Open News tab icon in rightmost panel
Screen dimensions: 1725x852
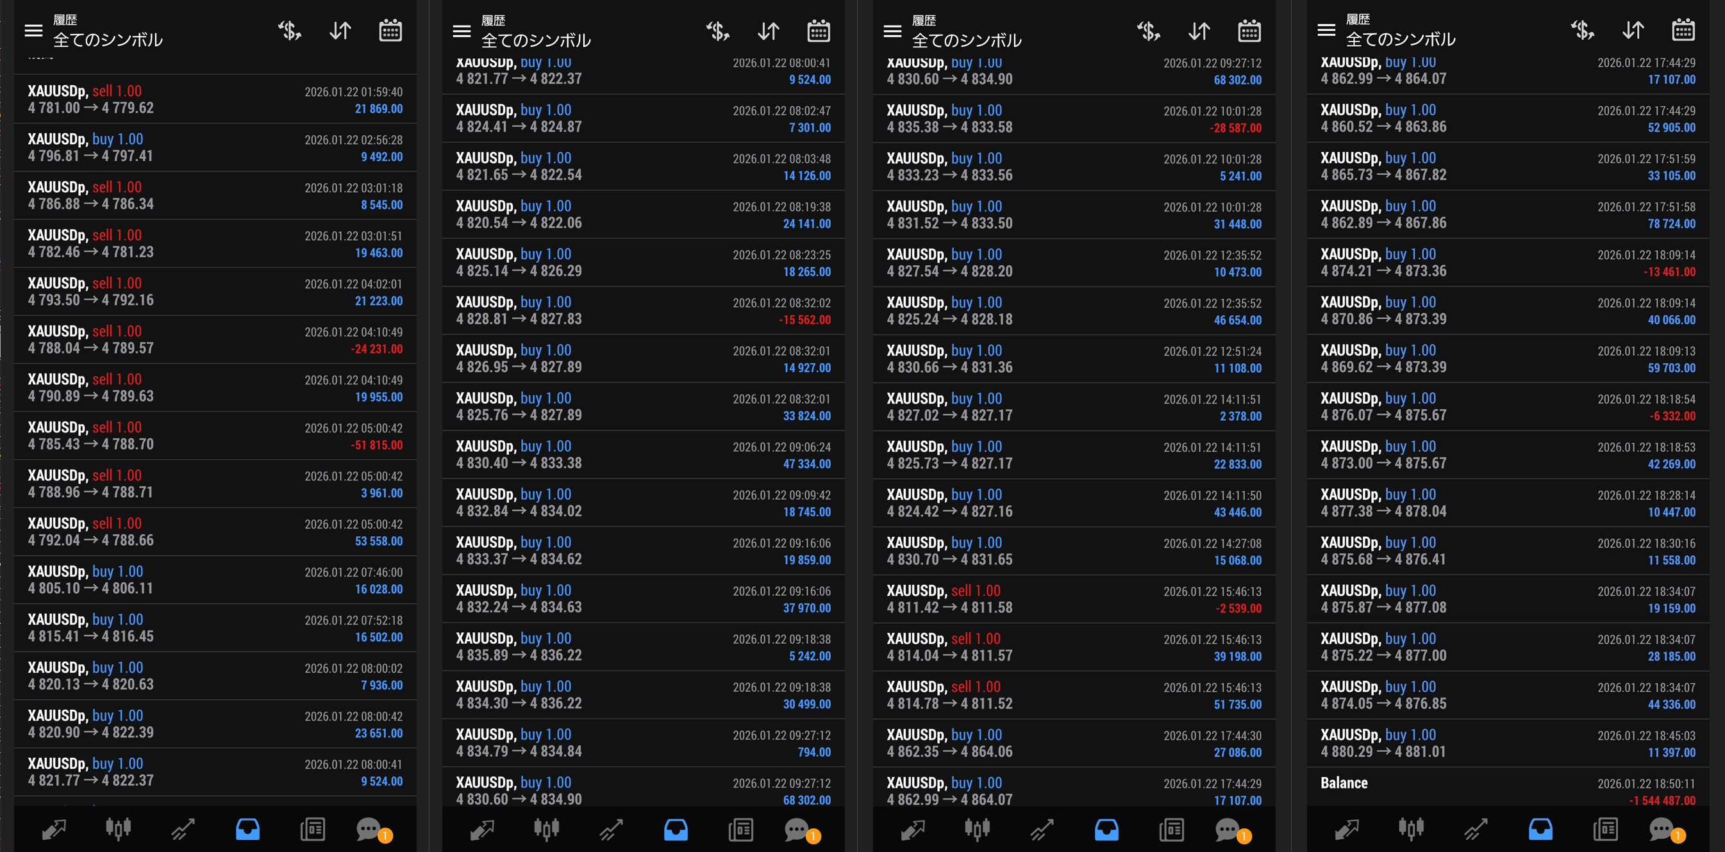coord(1605,829)
